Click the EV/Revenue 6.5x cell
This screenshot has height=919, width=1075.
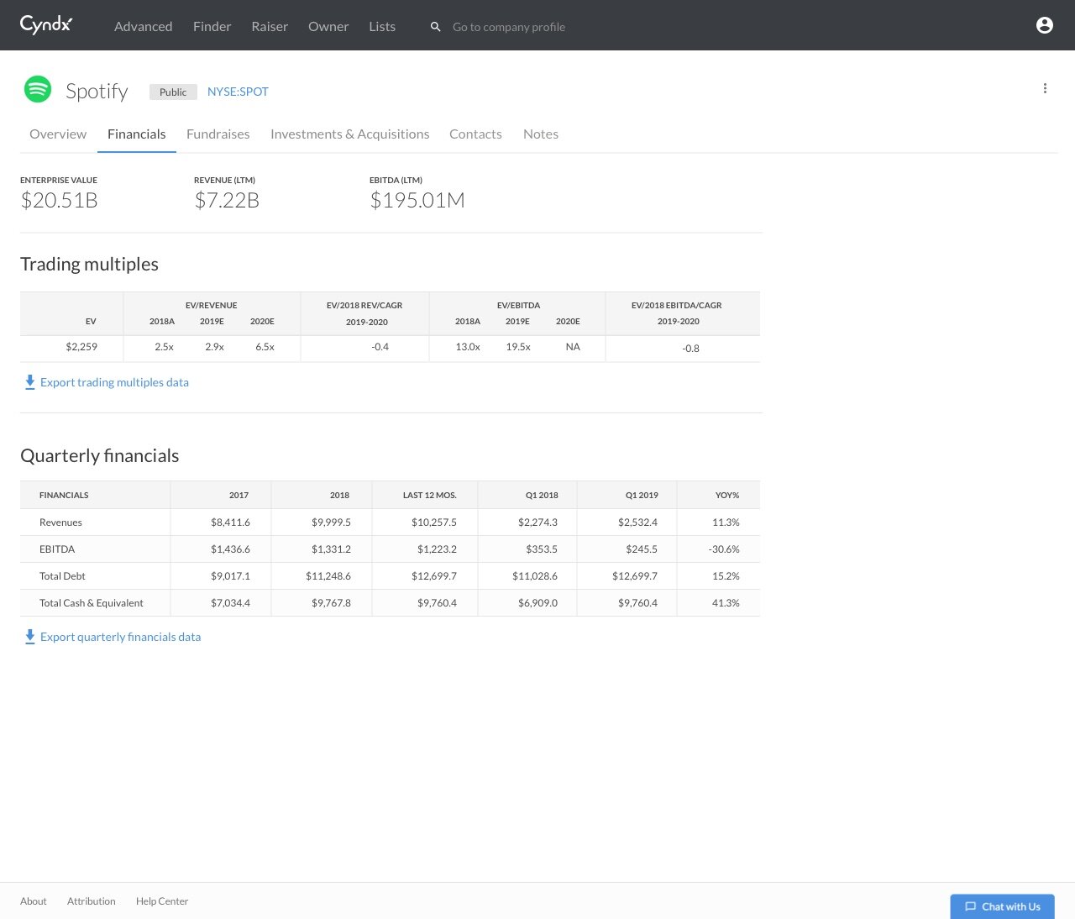[x=265, y=347]
